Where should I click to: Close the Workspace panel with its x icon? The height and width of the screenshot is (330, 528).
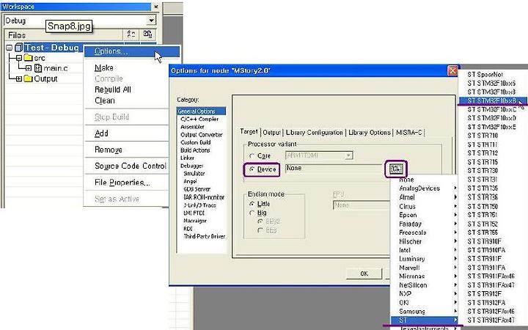156,7
